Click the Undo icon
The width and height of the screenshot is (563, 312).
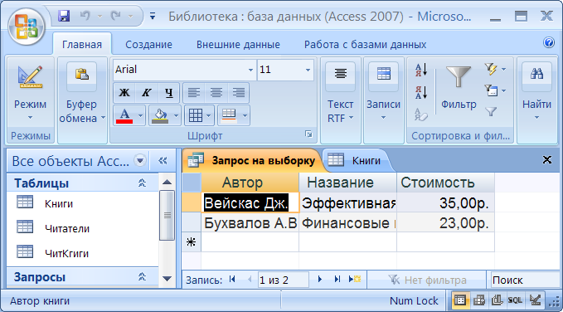(x=85, y=16)
